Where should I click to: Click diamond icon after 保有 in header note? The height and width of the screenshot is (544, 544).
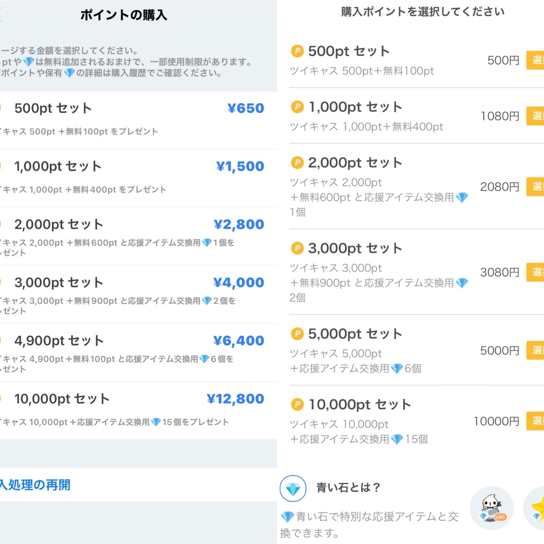[70, 73]
